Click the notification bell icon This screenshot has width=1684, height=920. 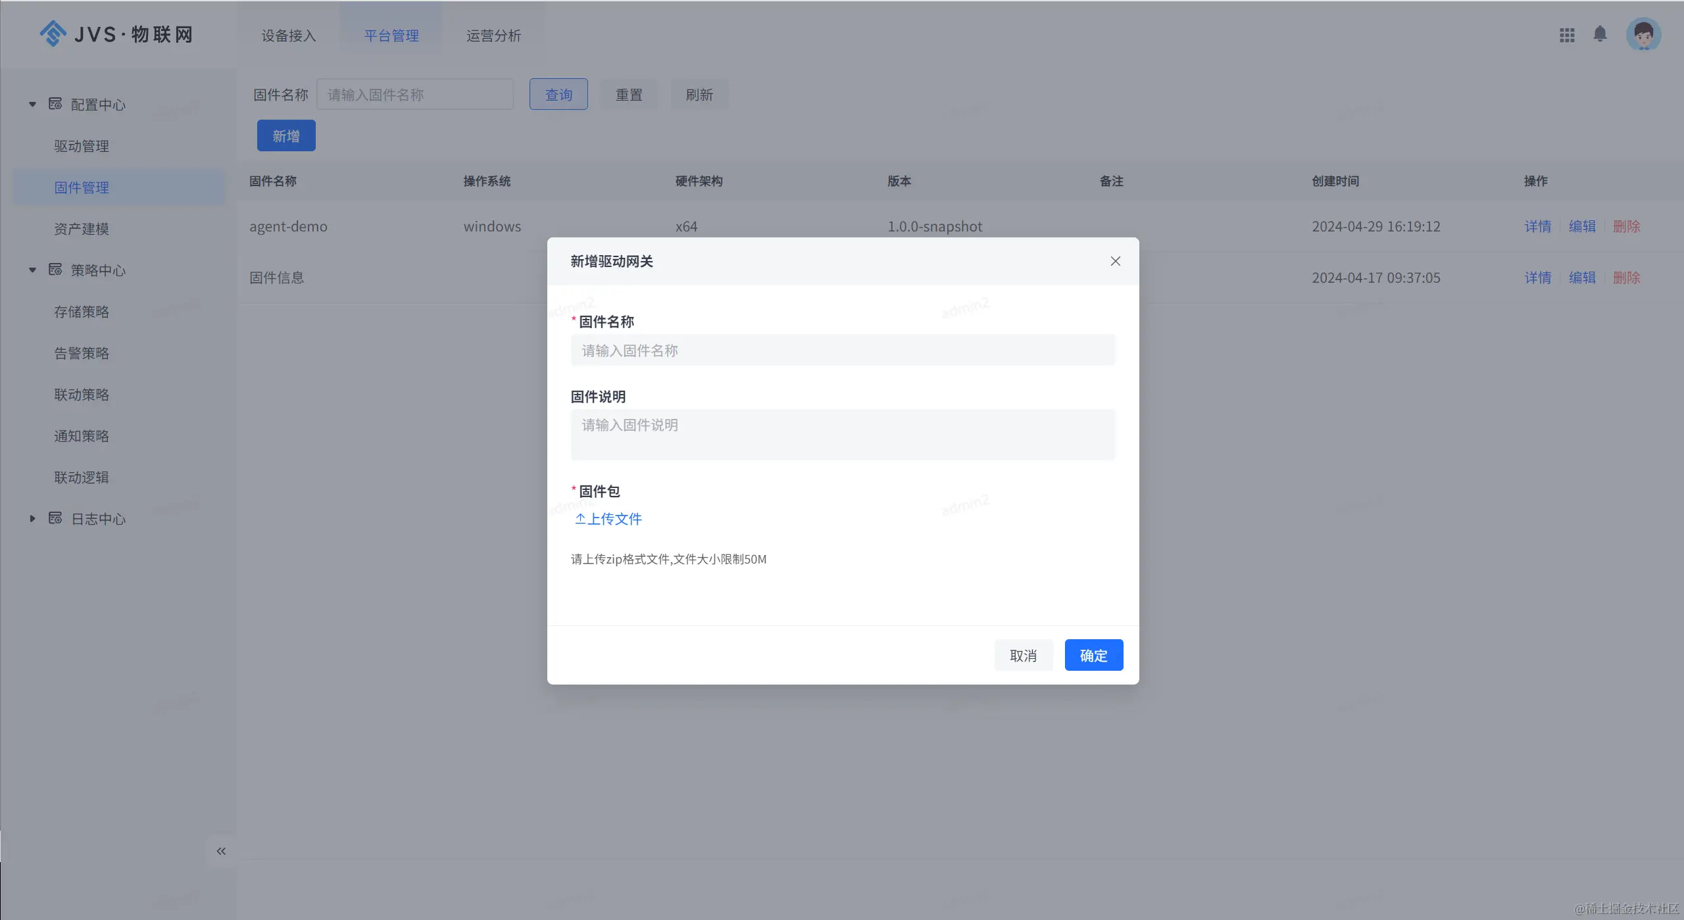click(x=1600, y=34)
